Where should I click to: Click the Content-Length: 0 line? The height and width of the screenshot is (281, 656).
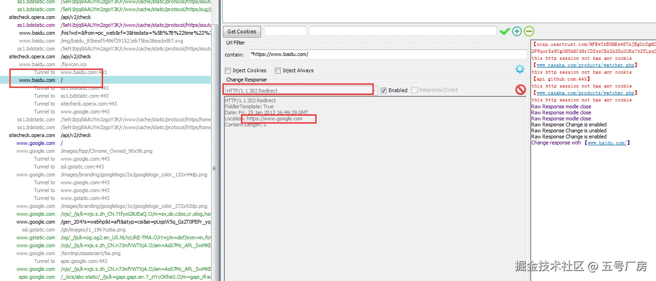[x=246, y=125]
